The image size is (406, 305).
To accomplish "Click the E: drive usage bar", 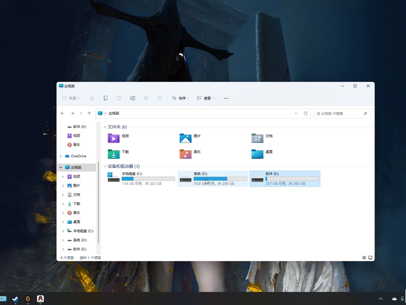I will pyautogui.click(x=292, y=179).
